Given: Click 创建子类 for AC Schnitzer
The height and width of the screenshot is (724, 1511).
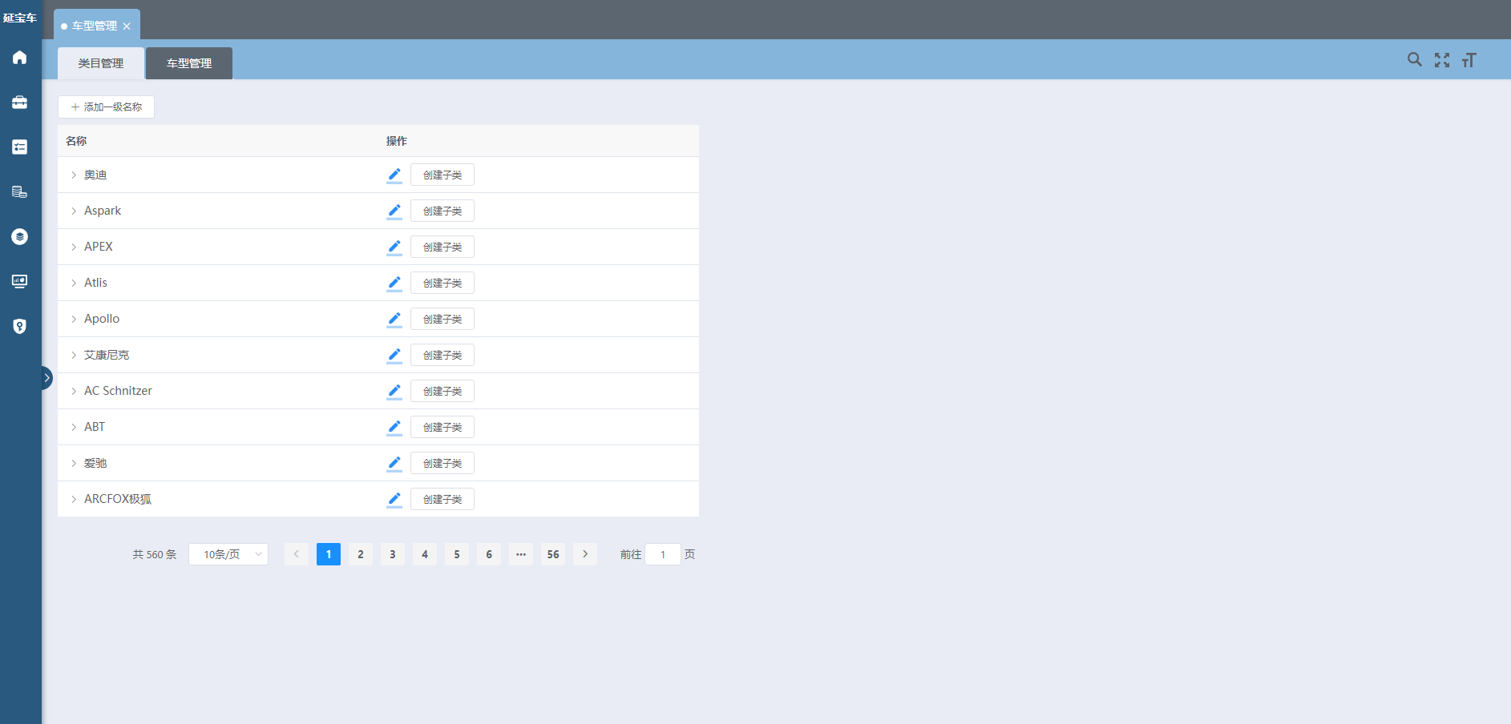Looking at the screenshot, I should [x=442, y=391].
